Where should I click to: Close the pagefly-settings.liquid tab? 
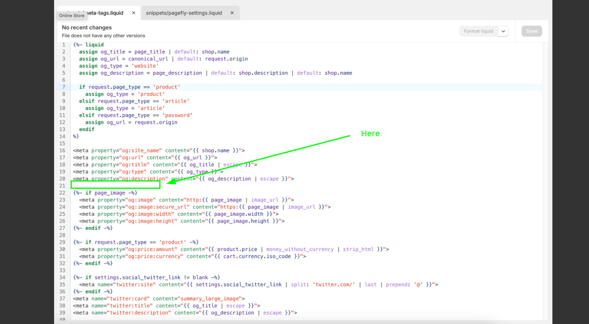232,13
